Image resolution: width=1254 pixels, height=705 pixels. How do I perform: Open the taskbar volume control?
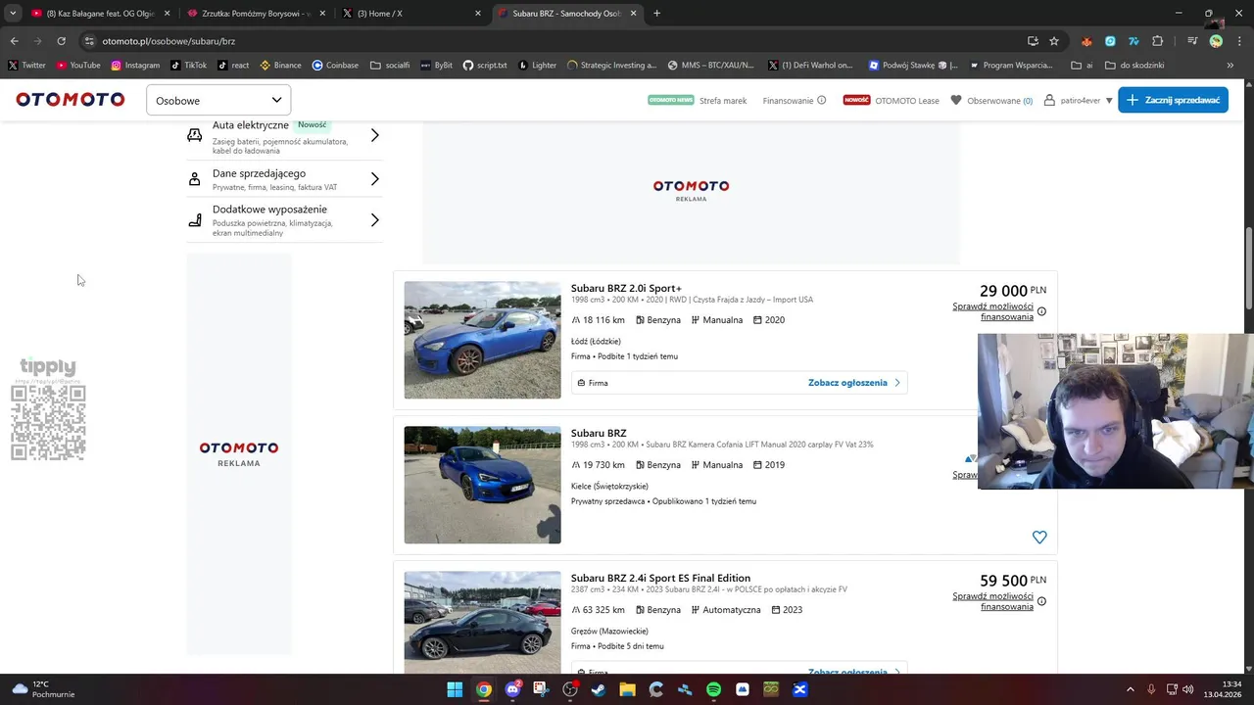(x=1187, y=689)
